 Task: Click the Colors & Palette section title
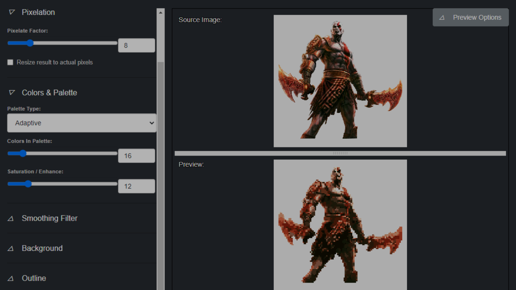(49, 93)
